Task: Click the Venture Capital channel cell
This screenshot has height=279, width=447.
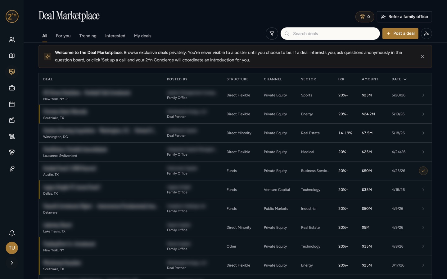Action: coord(277,190)
